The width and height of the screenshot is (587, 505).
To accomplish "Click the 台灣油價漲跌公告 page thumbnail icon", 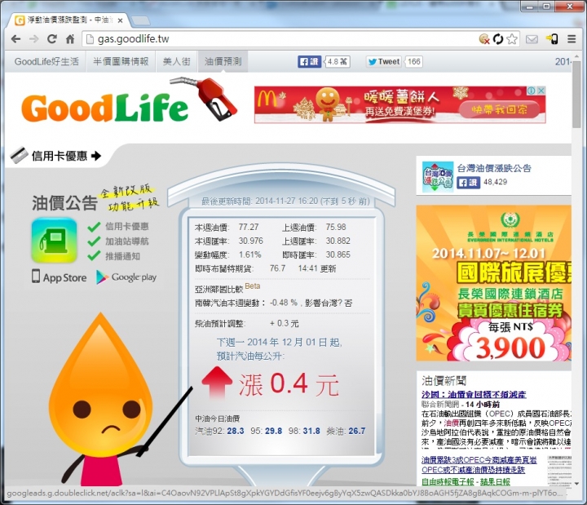I will (437, 176).
